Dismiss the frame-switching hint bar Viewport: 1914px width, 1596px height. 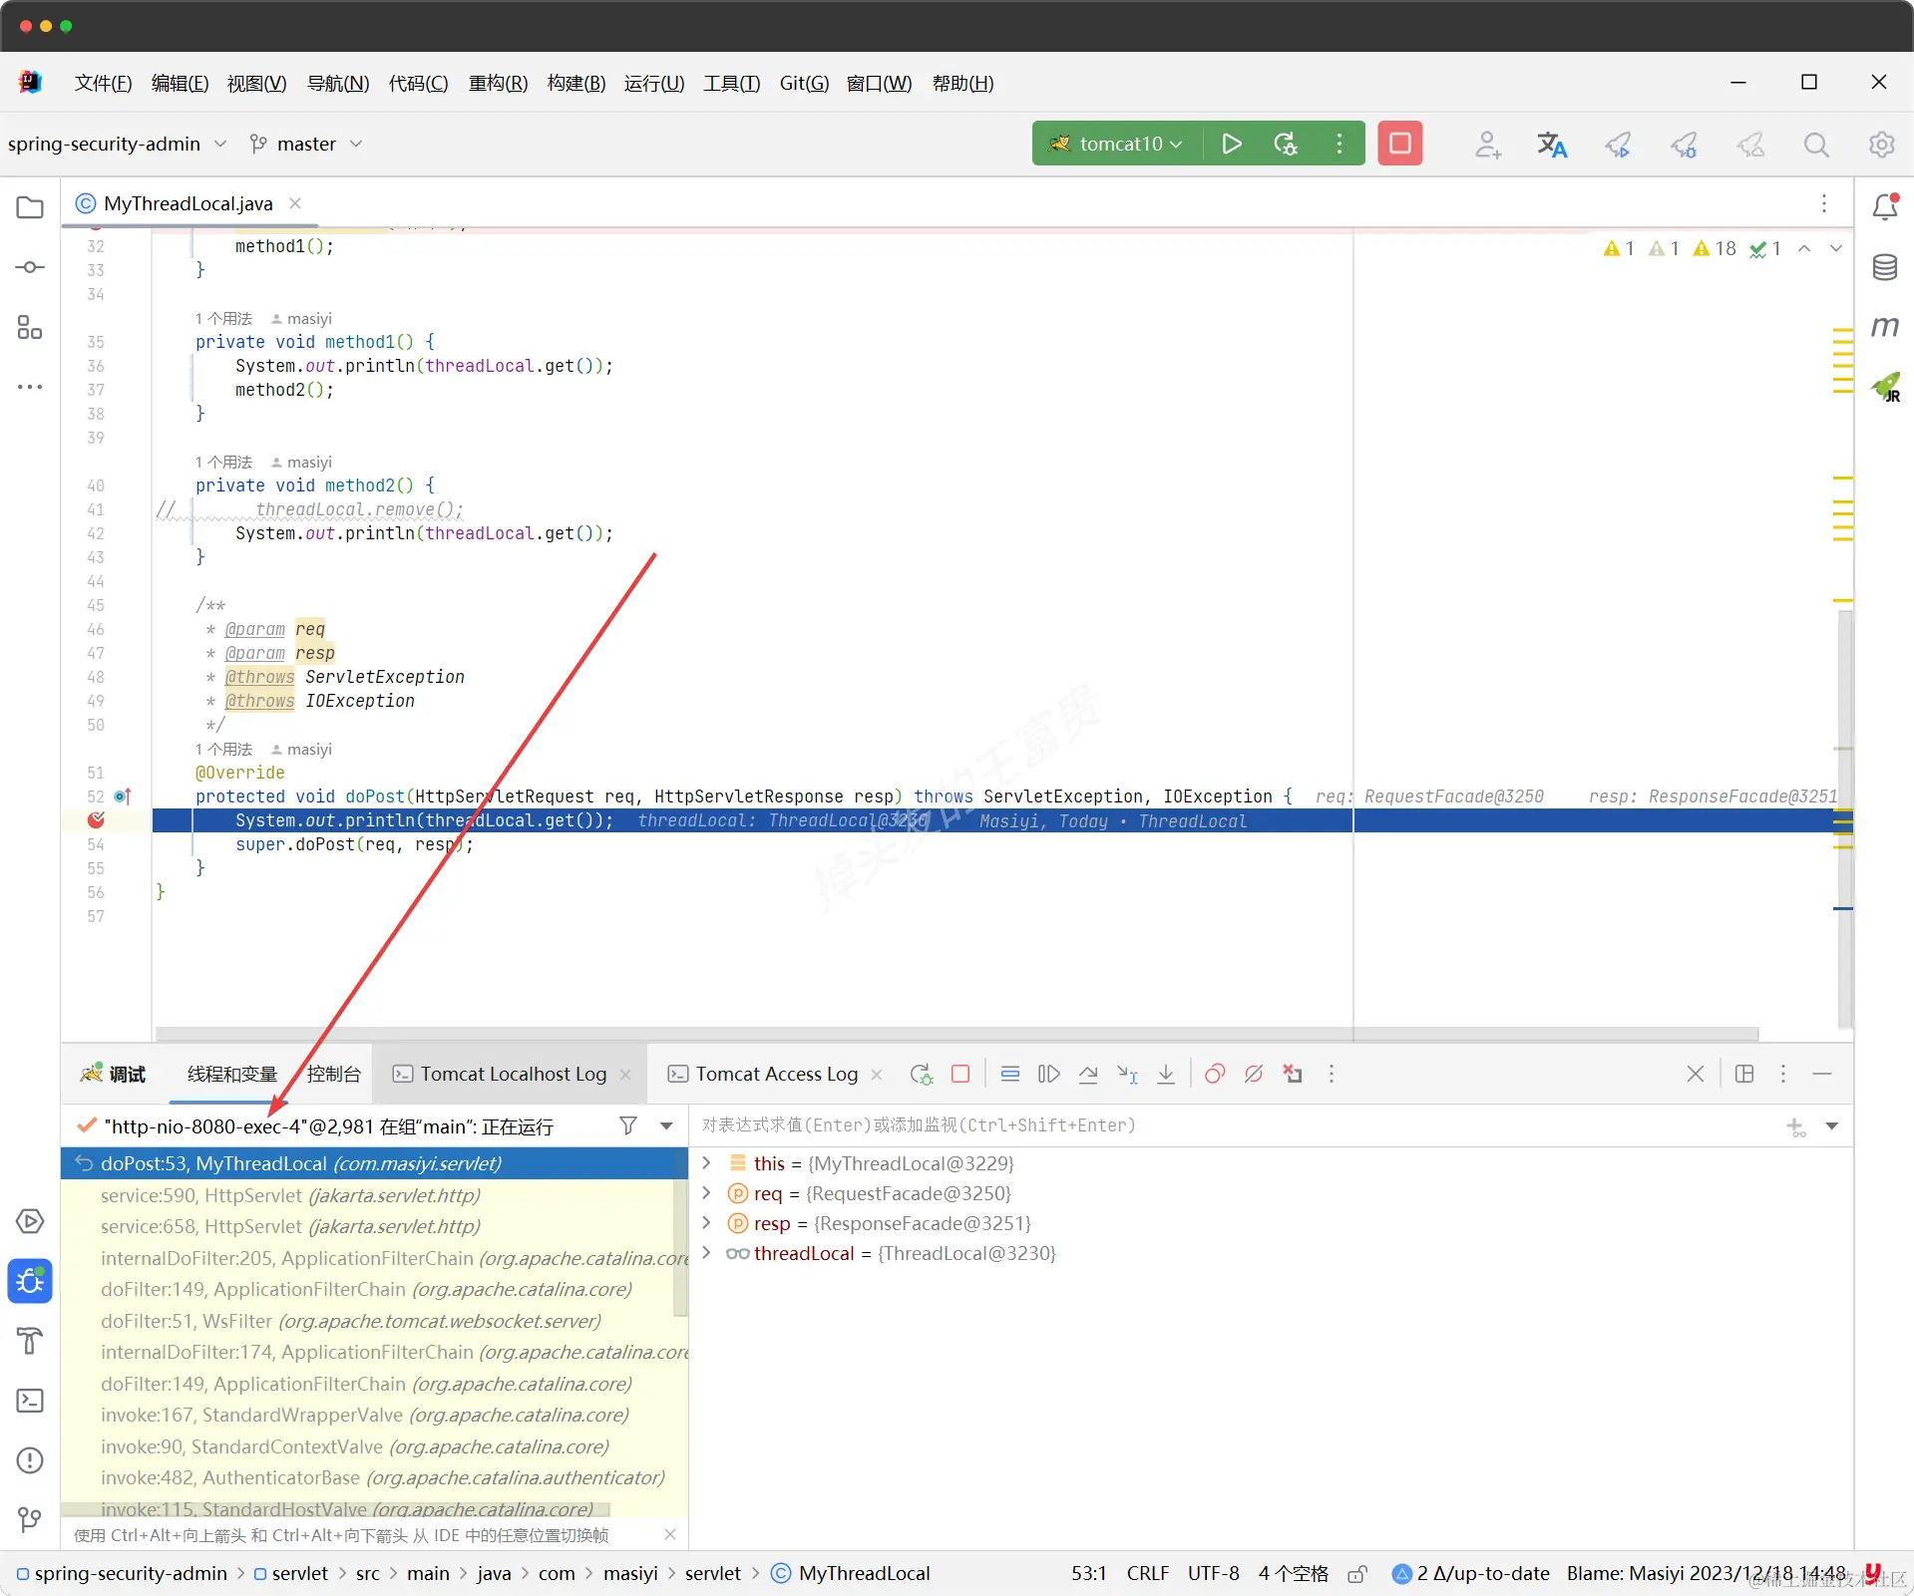pyautogui.click(x=670, y=1534)
